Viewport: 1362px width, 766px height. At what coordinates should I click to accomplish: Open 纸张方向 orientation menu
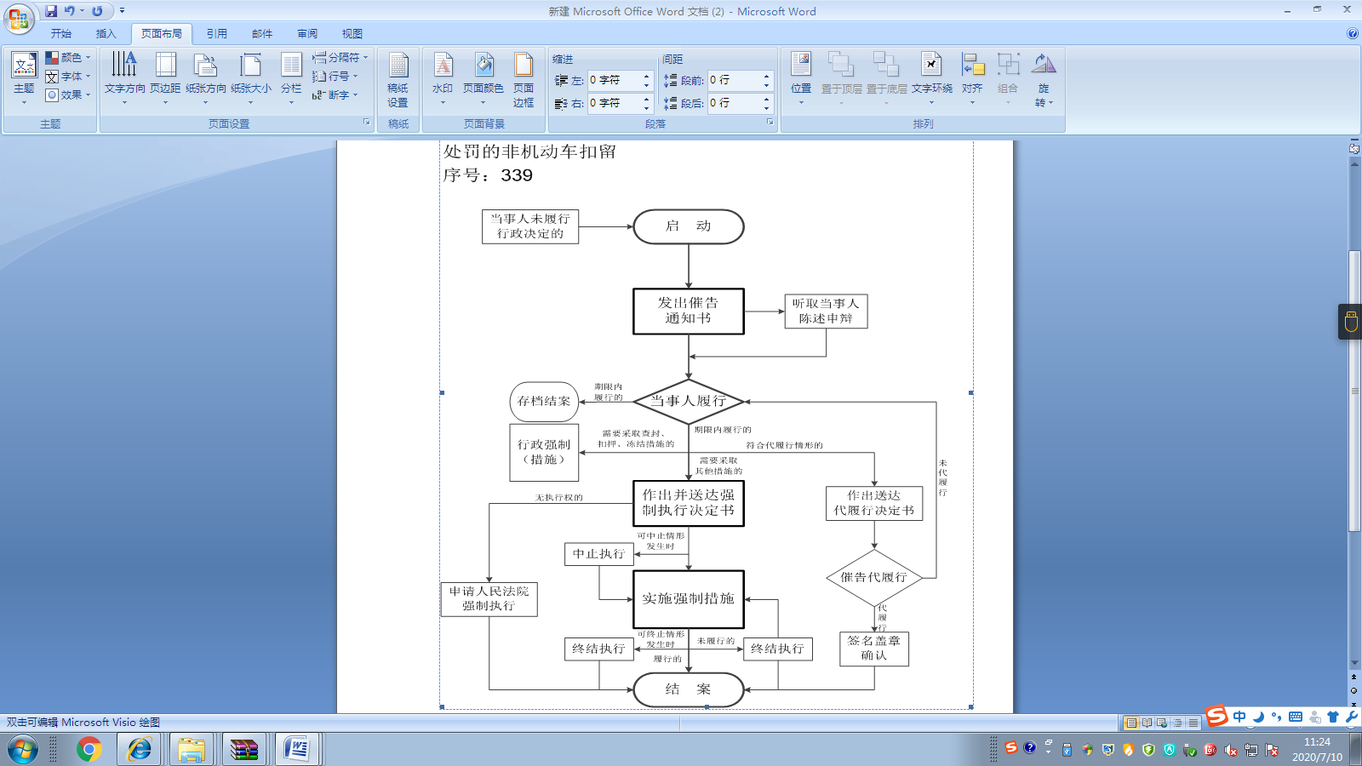(x=206, y=78)
